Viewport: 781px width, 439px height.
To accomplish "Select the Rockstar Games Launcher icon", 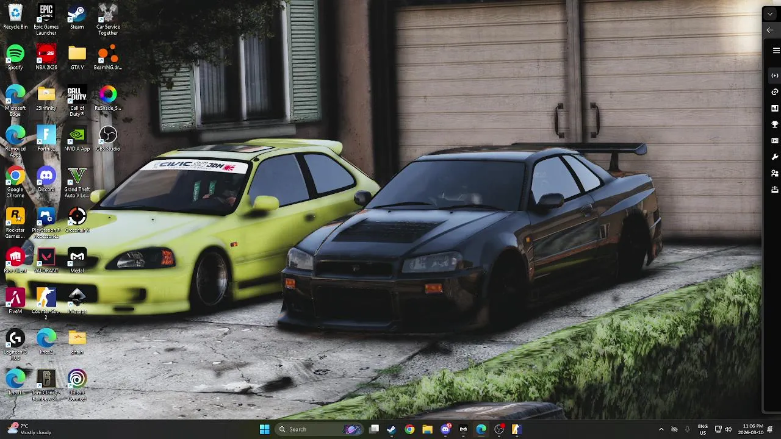I will click(x=15, y=223).
